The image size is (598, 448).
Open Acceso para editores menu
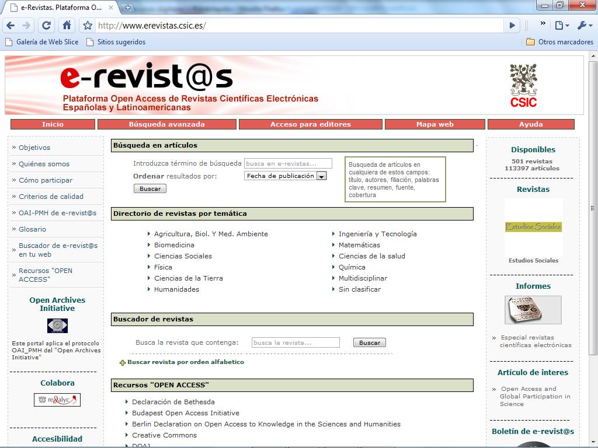[311, 124]
